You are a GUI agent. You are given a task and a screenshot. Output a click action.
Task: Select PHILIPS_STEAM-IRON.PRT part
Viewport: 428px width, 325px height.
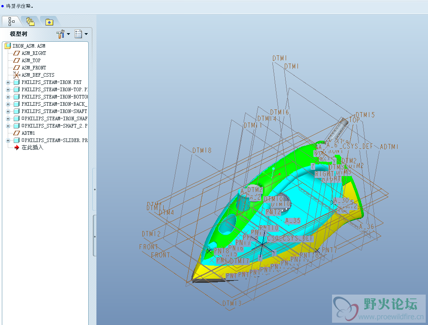tap(51, 82)
